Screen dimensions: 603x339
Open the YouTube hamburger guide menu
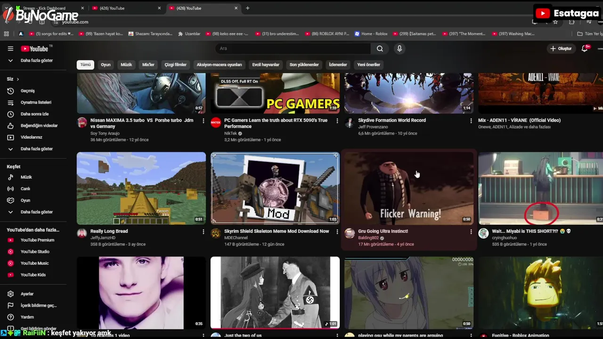pos(10,48)
